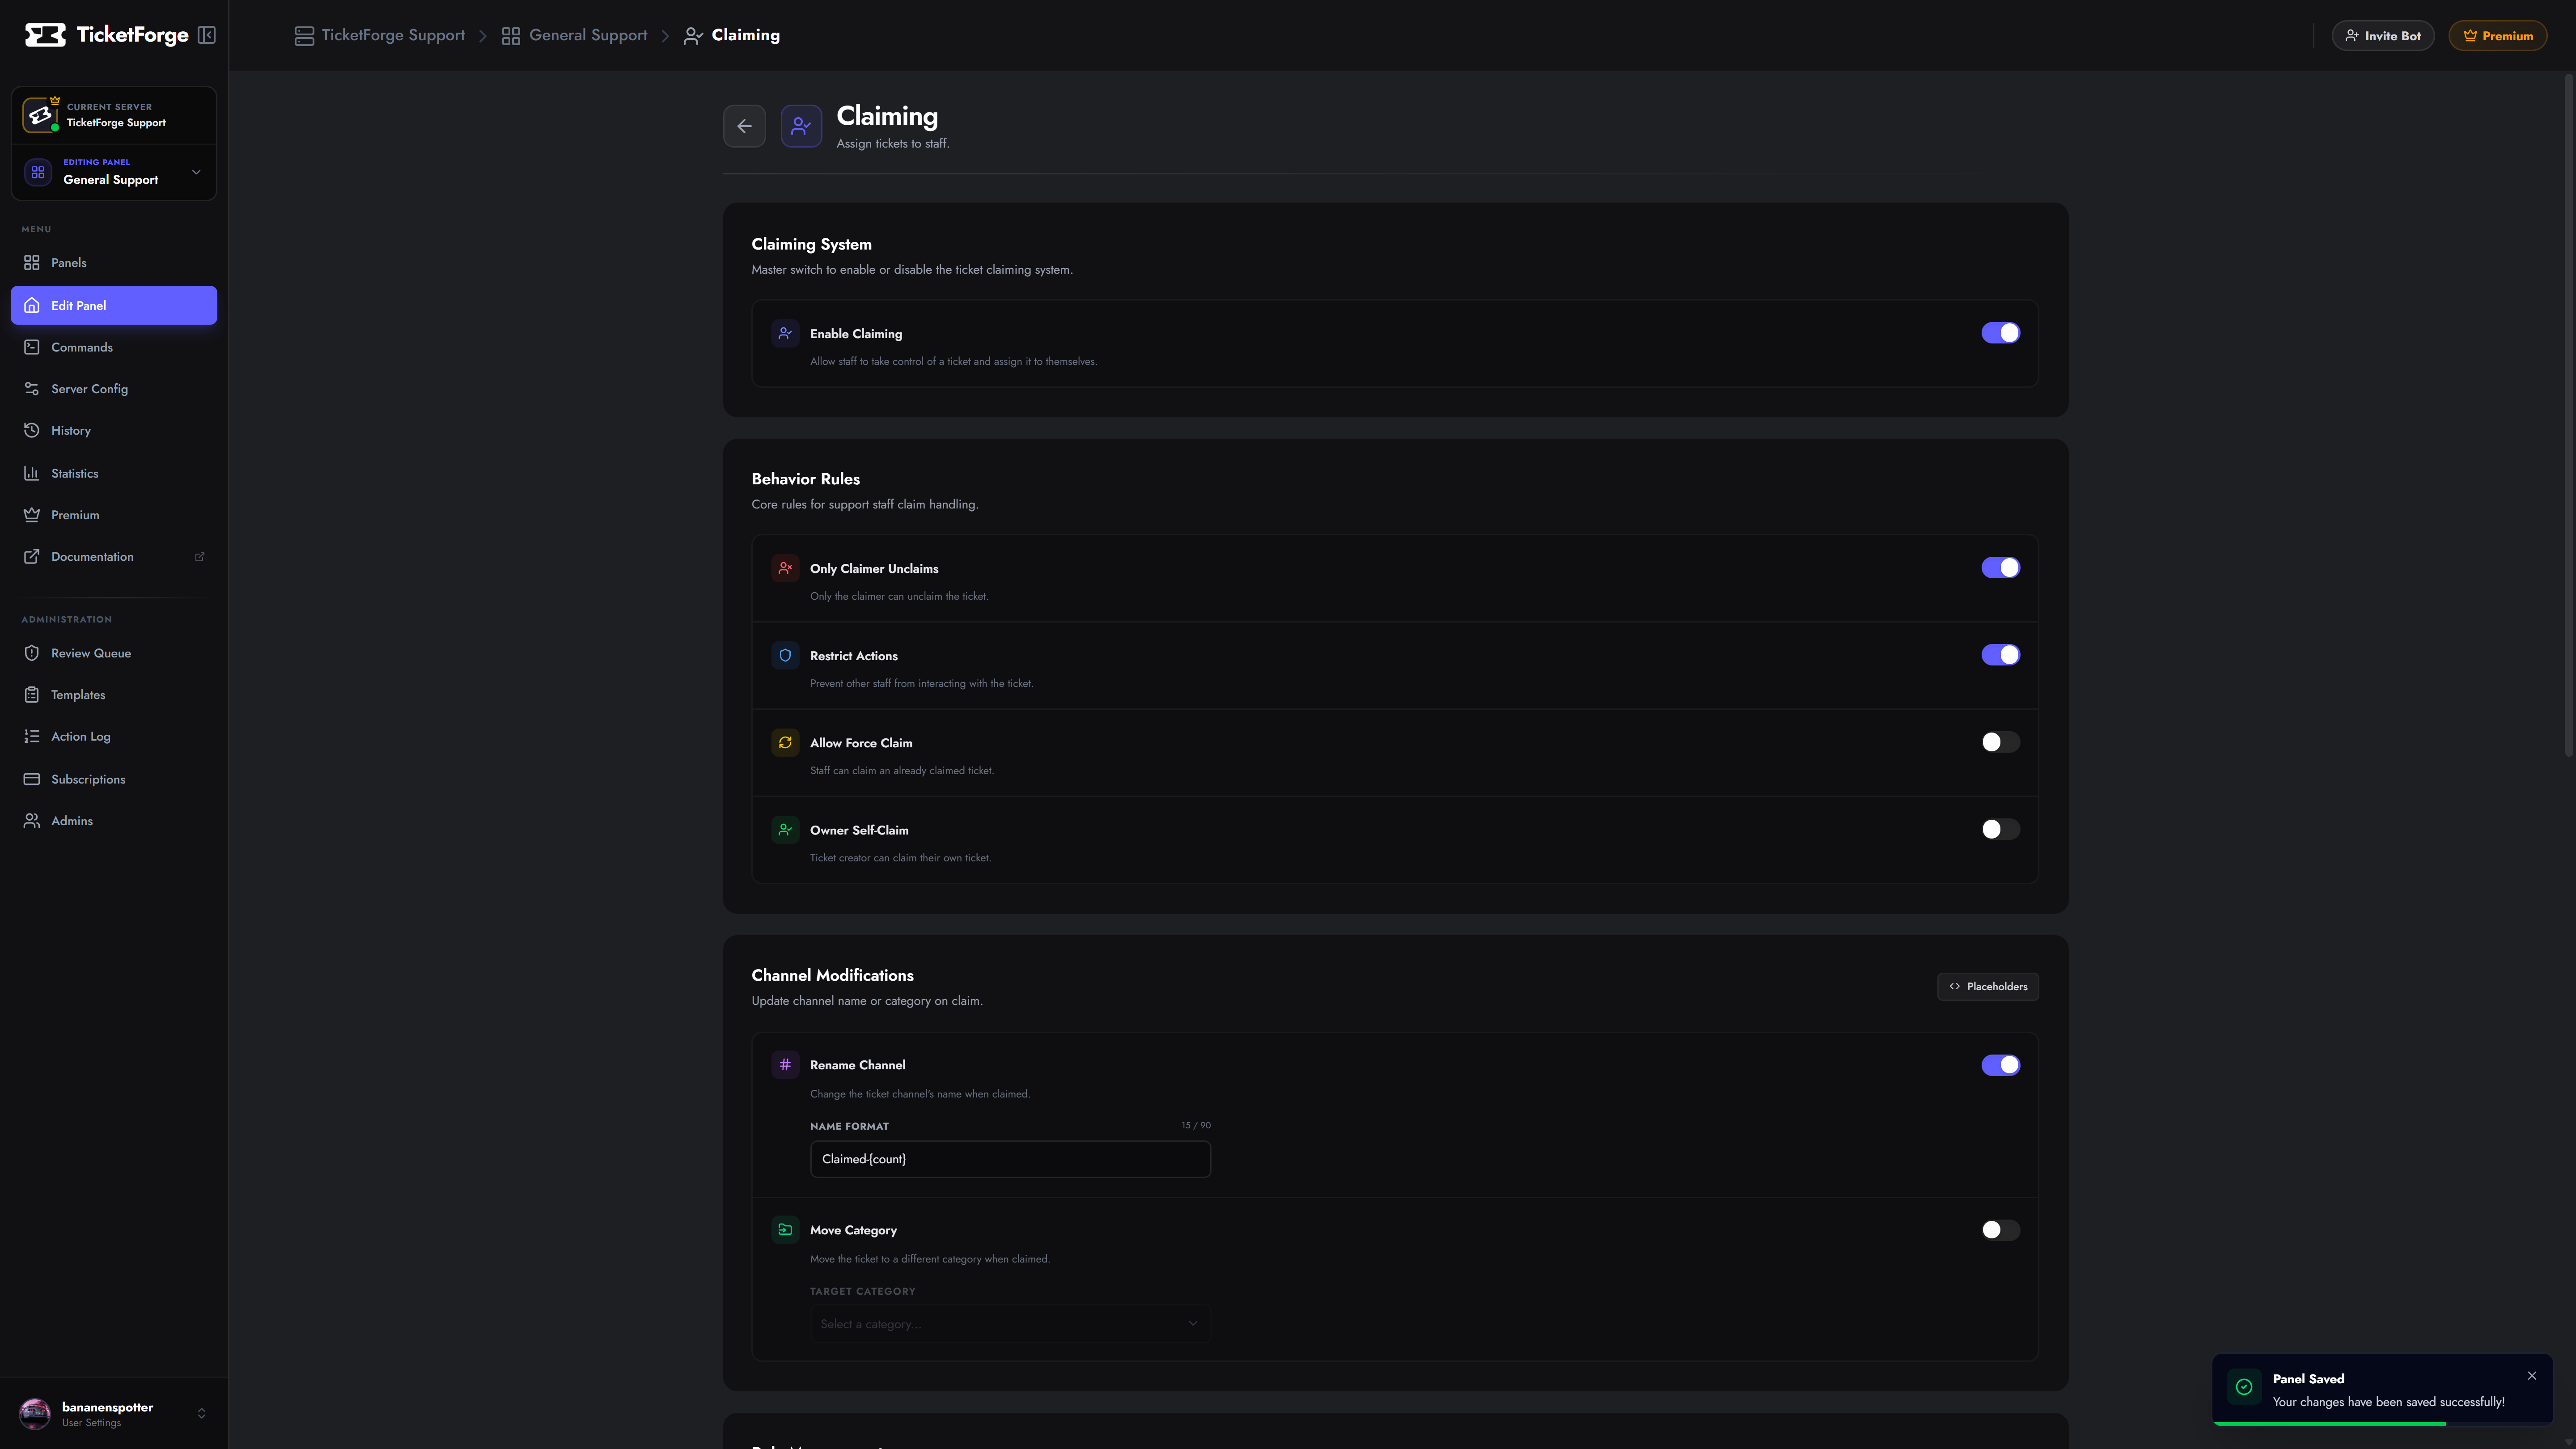Disable the Rename Channel toggle

[x=2000, y=1065]
